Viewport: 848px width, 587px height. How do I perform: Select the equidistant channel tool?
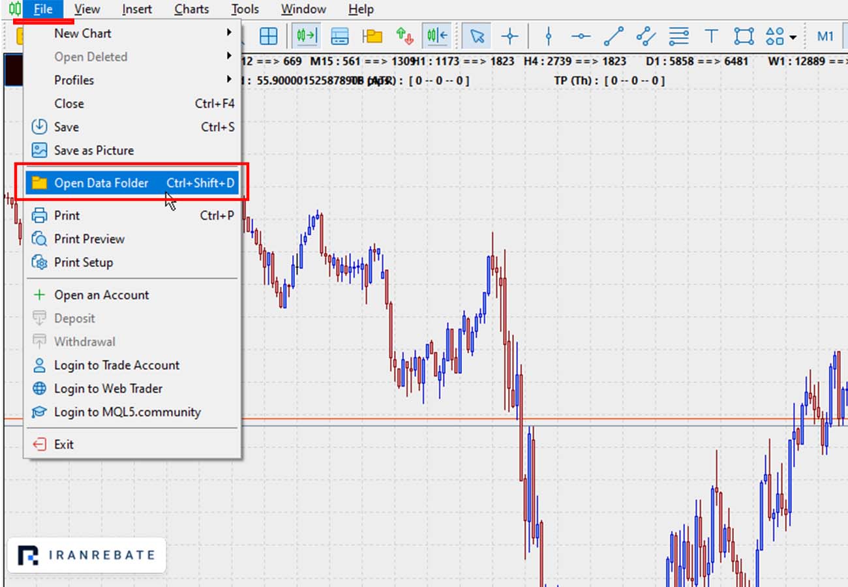coord(646,36)
